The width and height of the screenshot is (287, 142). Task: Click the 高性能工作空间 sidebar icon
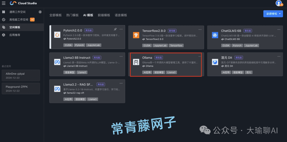click(3, 20)
